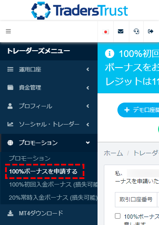Collapse the プロモーション chevron
This screenshot has height=225, width=159.
[x=88, y=143]
